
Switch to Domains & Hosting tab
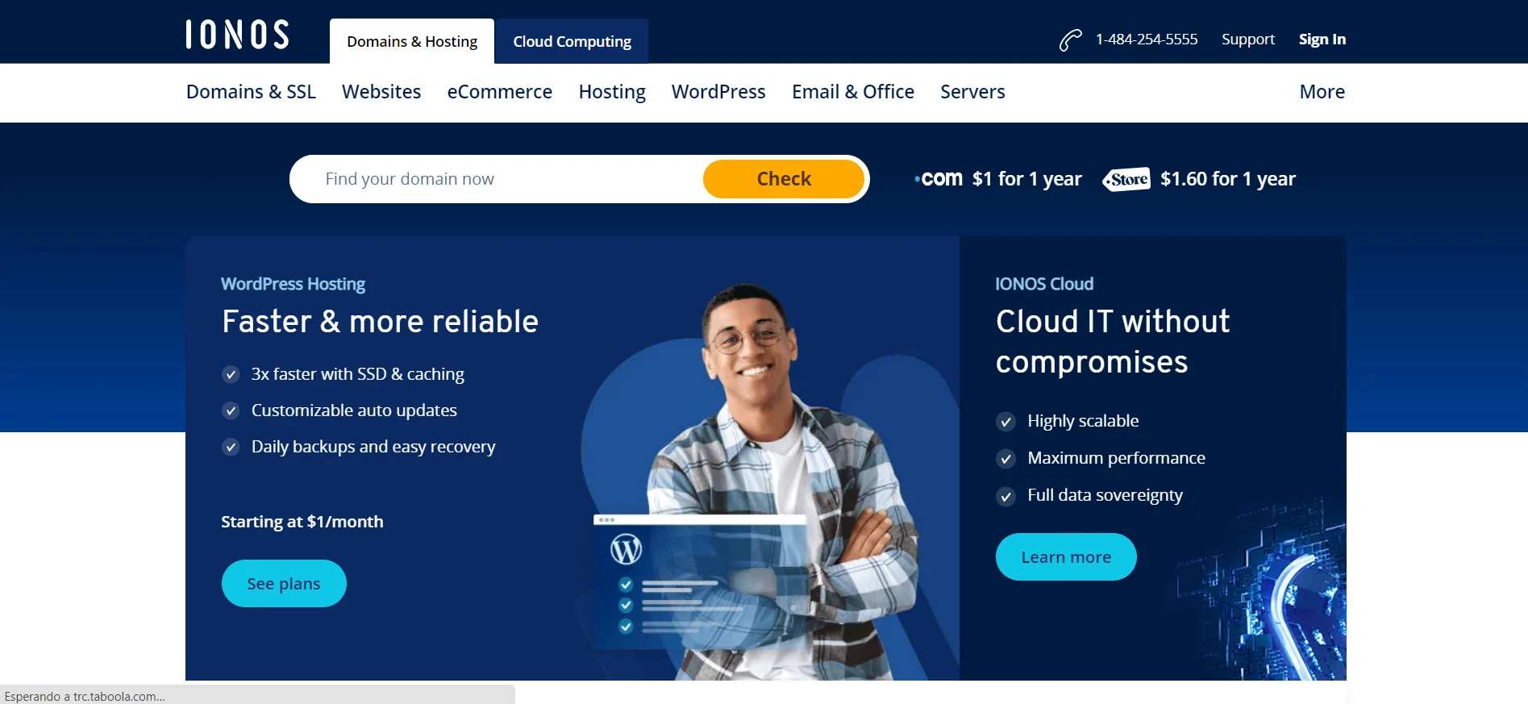tap(412, 41)
